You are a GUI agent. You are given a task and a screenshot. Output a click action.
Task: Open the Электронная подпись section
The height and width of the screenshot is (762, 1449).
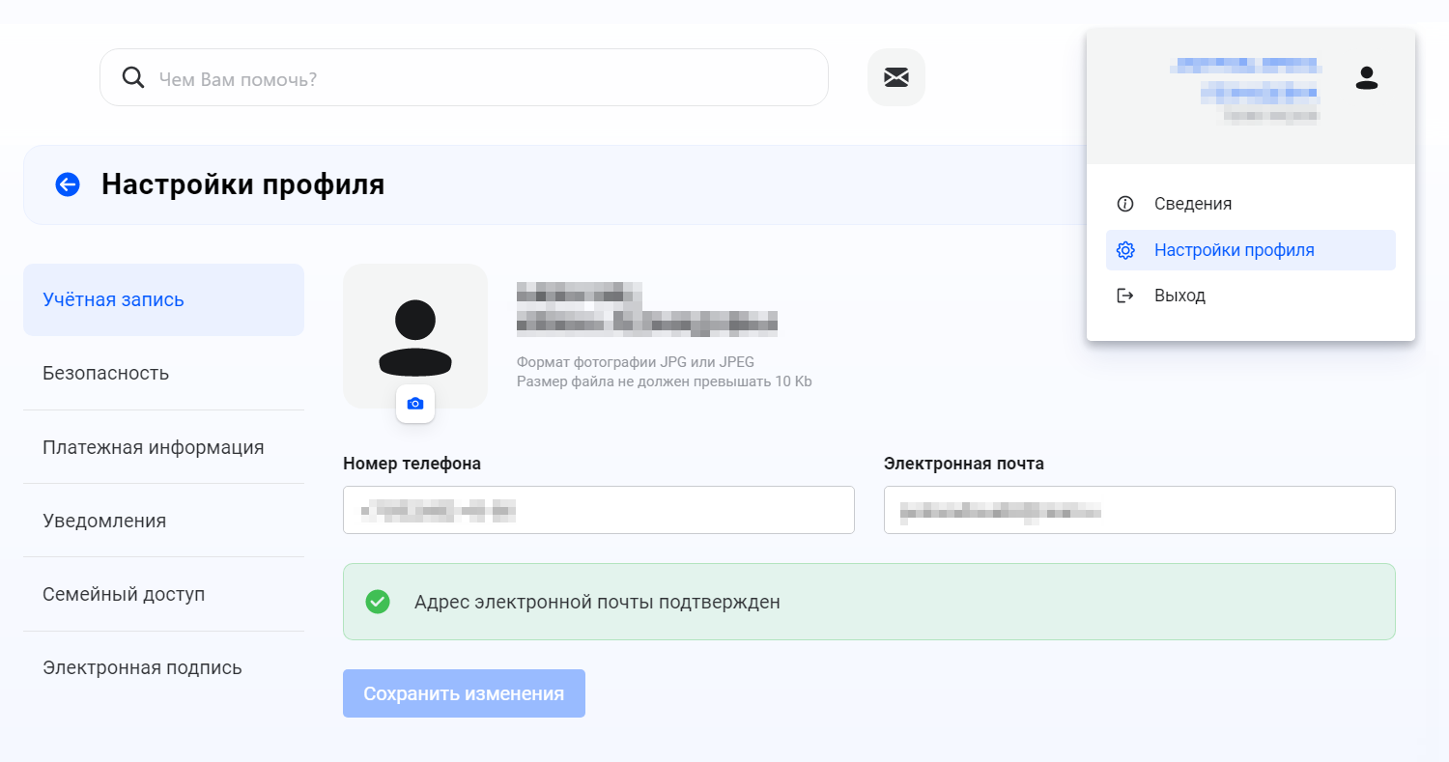[x=163, y=667]
